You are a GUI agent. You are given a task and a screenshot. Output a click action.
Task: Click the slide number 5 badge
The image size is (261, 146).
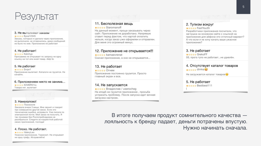point(243,7)
